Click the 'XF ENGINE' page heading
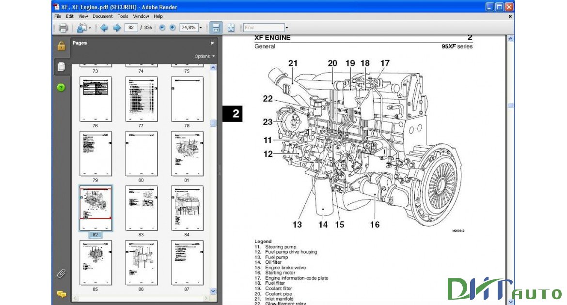The width and height of the screenshot is (567, 305). click(272, 38)
